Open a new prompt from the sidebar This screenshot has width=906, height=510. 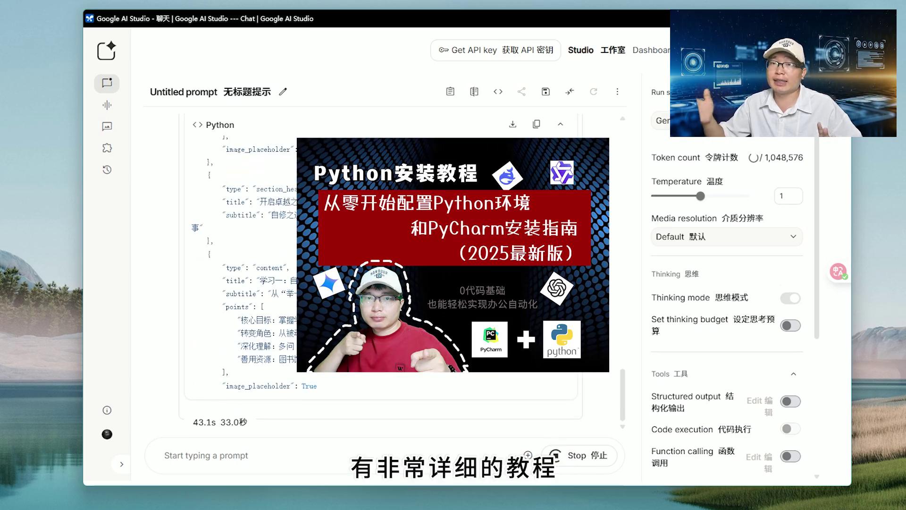coord(106,51)
